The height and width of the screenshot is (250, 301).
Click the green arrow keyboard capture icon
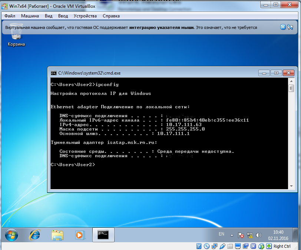point(269,246)
